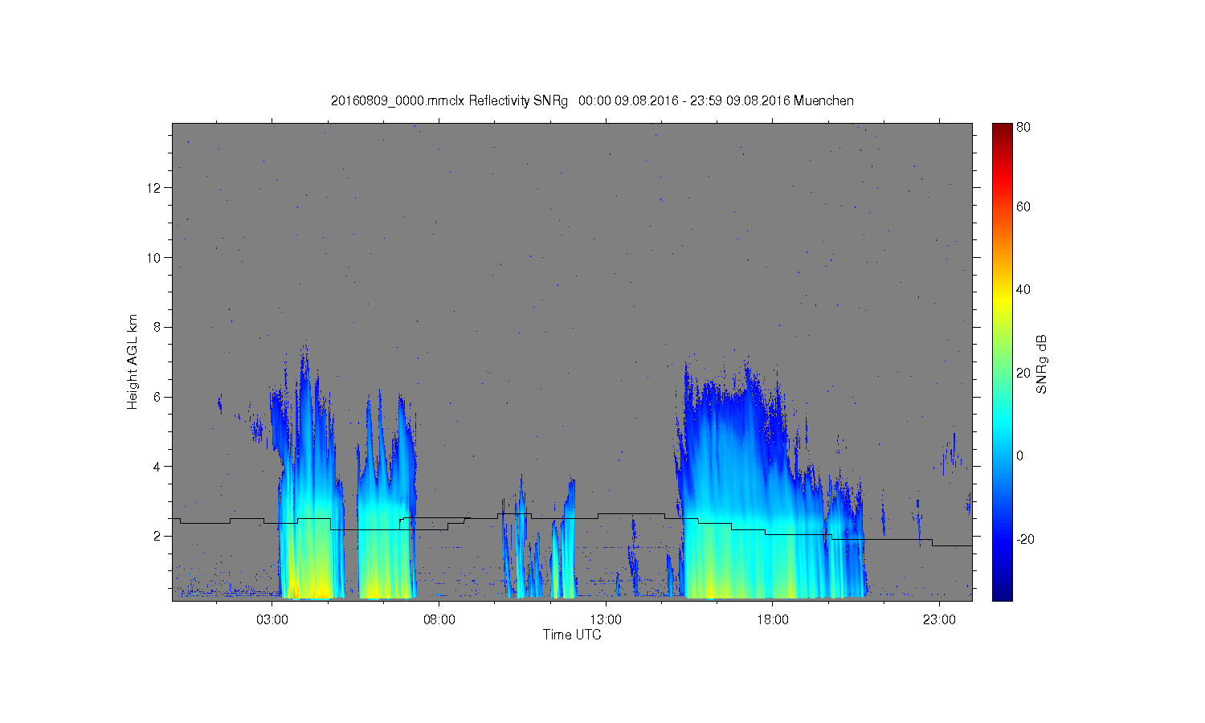The width and height of the screenshot is (1205, 723).
Task: Click the height axis tick label 8
Action: [158, 327]
